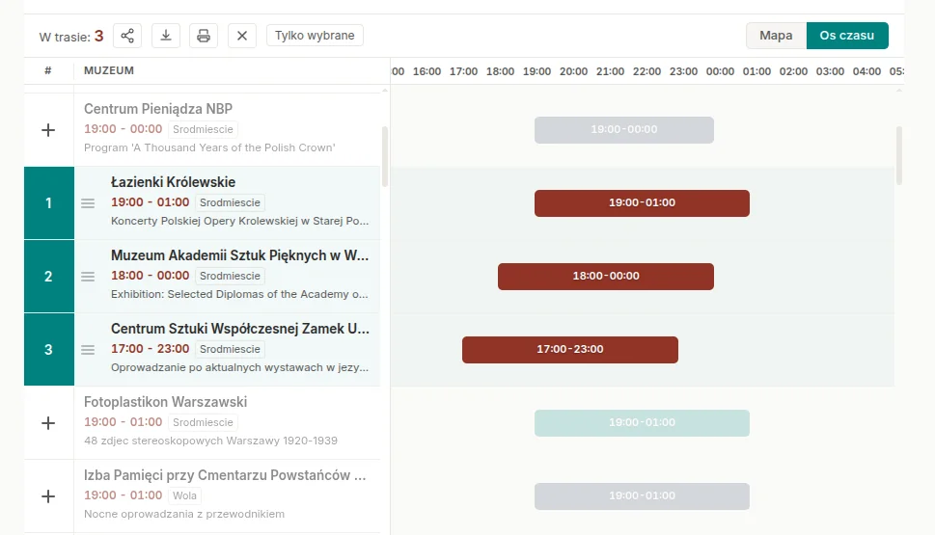Add Centrum Pieniądza NBP to route
The height and width of the screenshot is (535, 935).
pos(48,130)
